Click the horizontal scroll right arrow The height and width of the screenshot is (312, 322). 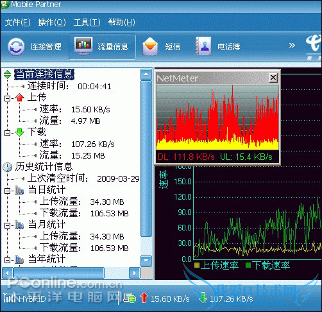135,273
